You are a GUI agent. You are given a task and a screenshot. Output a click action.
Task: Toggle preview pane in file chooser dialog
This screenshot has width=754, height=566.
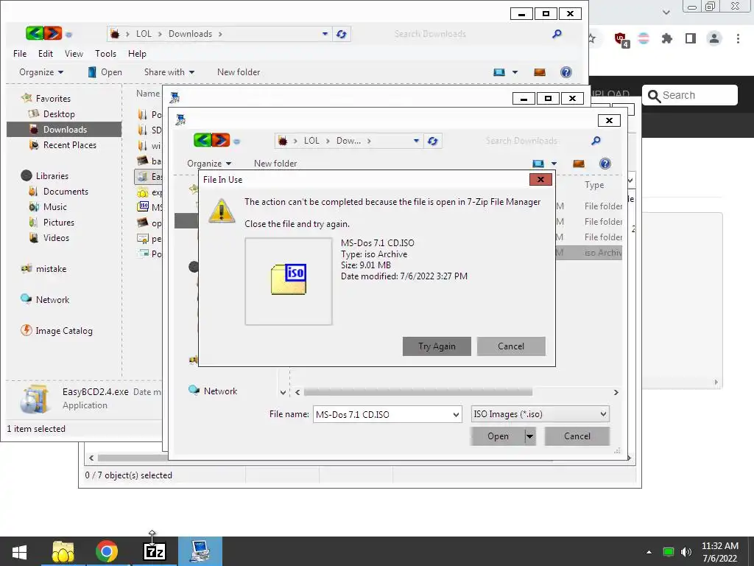579,164
